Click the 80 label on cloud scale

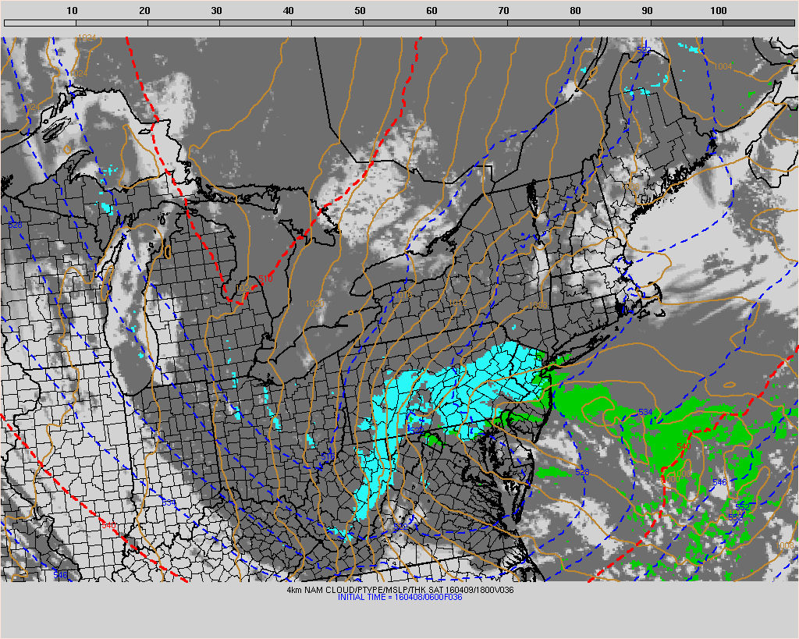pyautogui.click(x=575, y=10)
